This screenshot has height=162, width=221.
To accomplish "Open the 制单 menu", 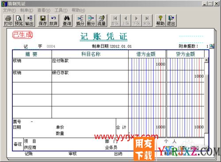I will coord(27,10).
